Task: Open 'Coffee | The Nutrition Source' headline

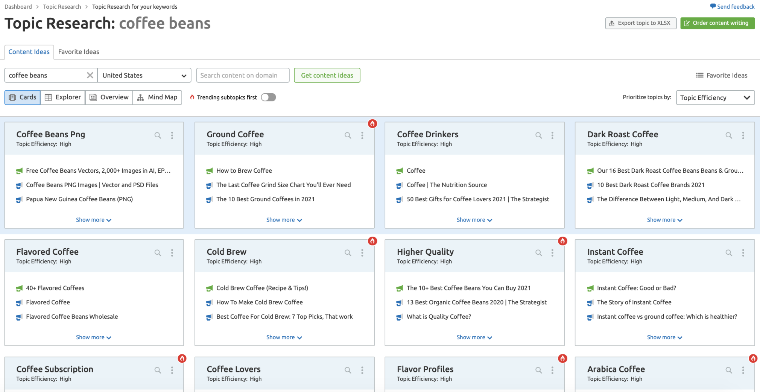Action: tap(447, 185)
